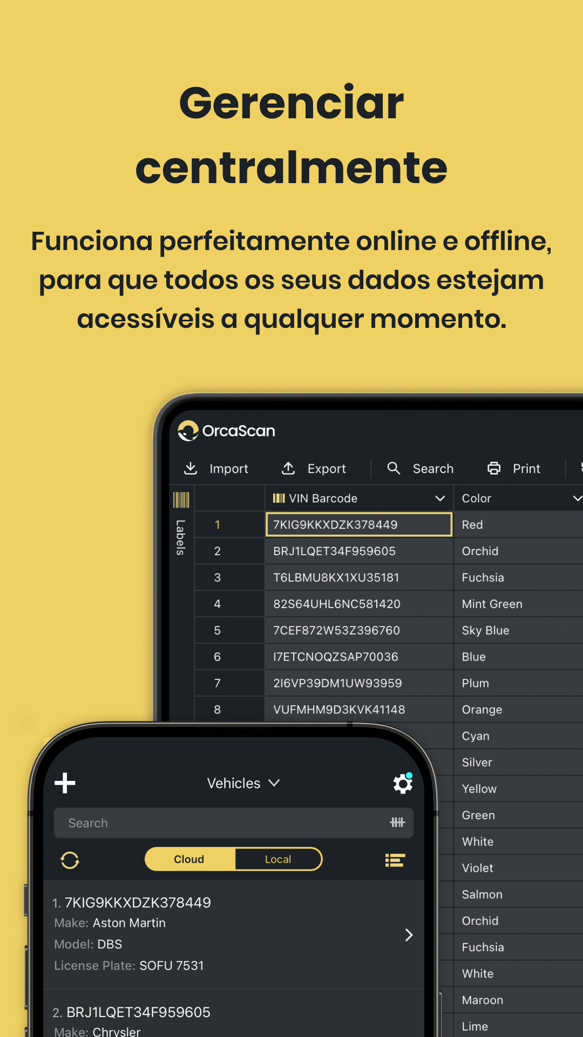The image size is (583, 1037).
Task: Click the Print toolbar label
Action: point(526,469)
